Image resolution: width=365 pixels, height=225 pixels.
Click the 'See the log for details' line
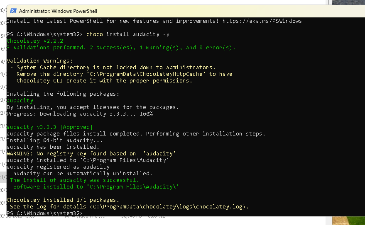tap(130, 207)
